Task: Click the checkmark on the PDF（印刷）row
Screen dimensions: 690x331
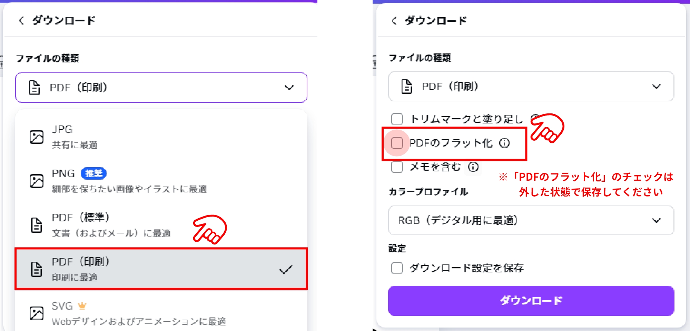Action: tap(286, 269)
